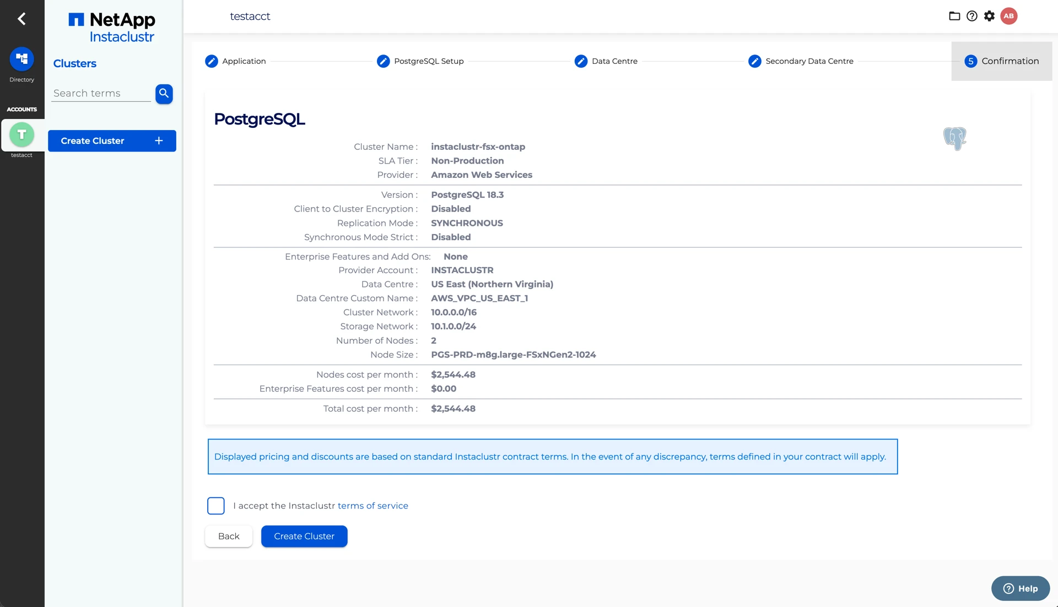
Task: Click the INSTACLUSTR provider account value
Action: click(x=462, y=270)
